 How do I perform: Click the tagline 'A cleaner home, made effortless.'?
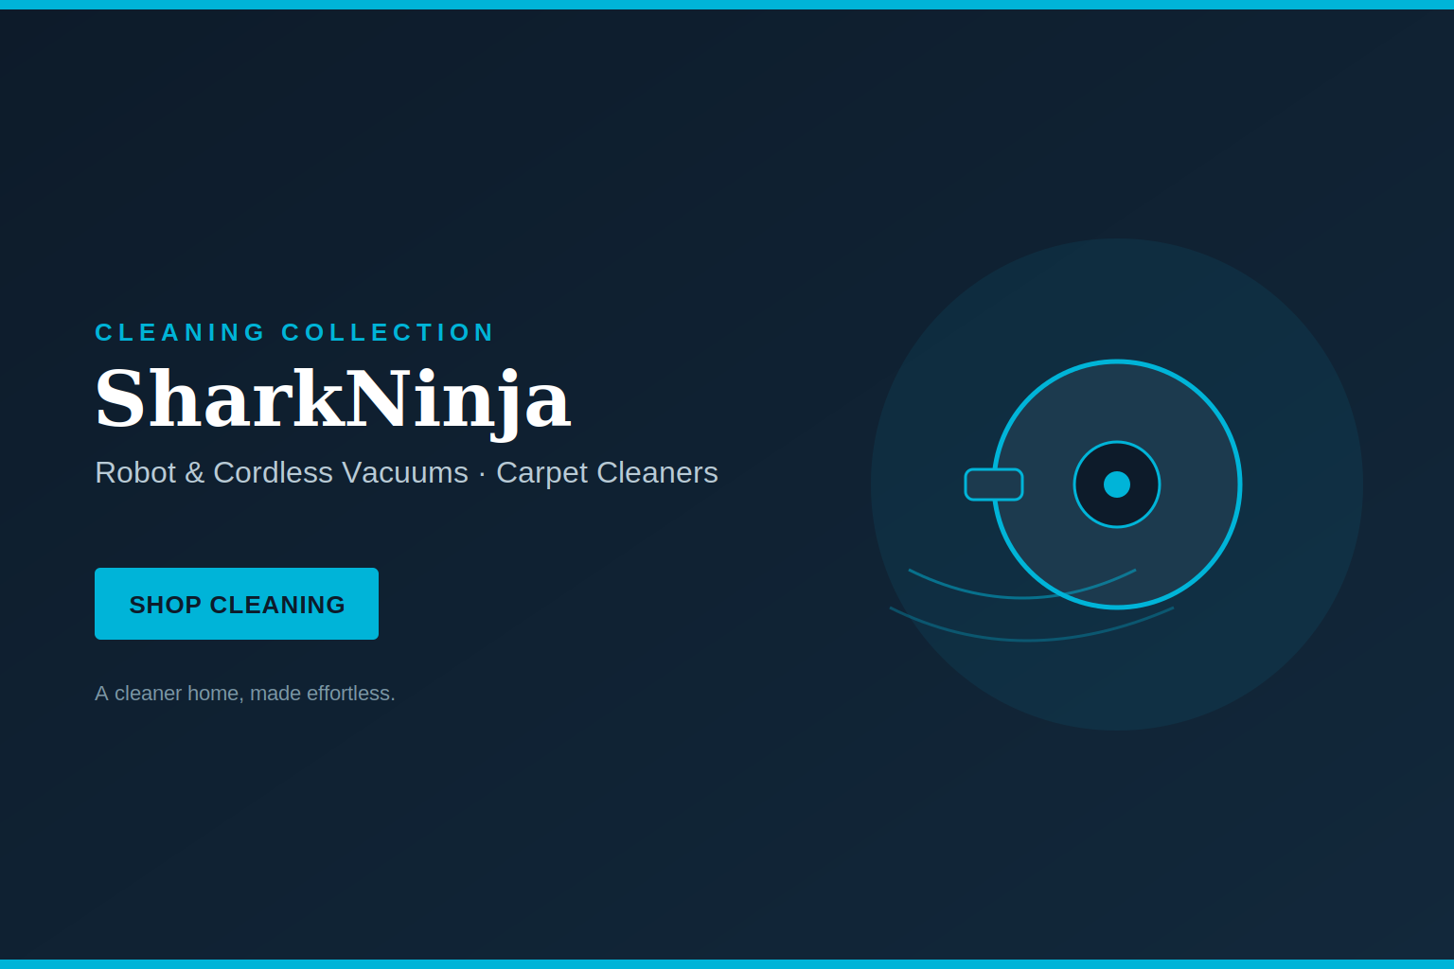245,693
